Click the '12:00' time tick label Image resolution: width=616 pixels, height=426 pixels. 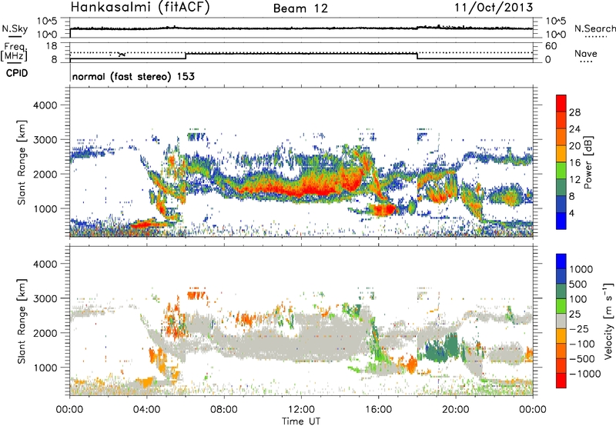tap(301, 410)
